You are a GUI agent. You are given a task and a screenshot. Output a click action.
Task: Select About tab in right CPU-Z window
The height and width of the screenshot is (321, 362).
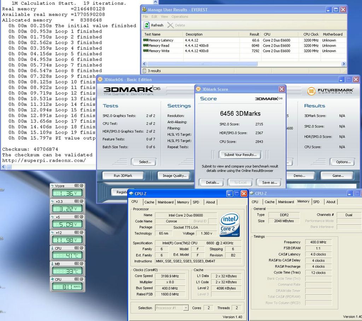click(331, 202)
